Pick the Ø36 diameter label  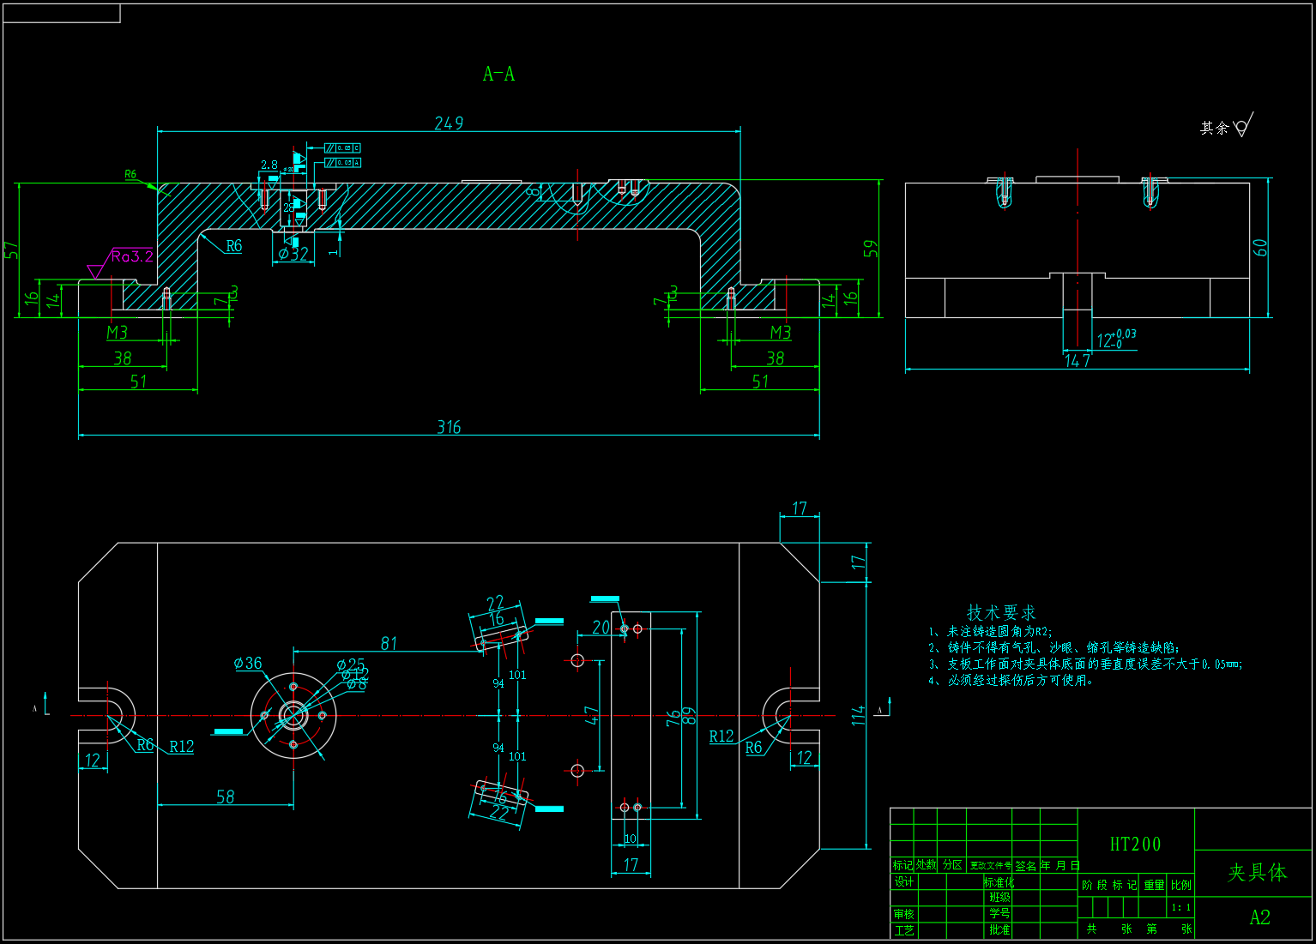tap(247, 663)
